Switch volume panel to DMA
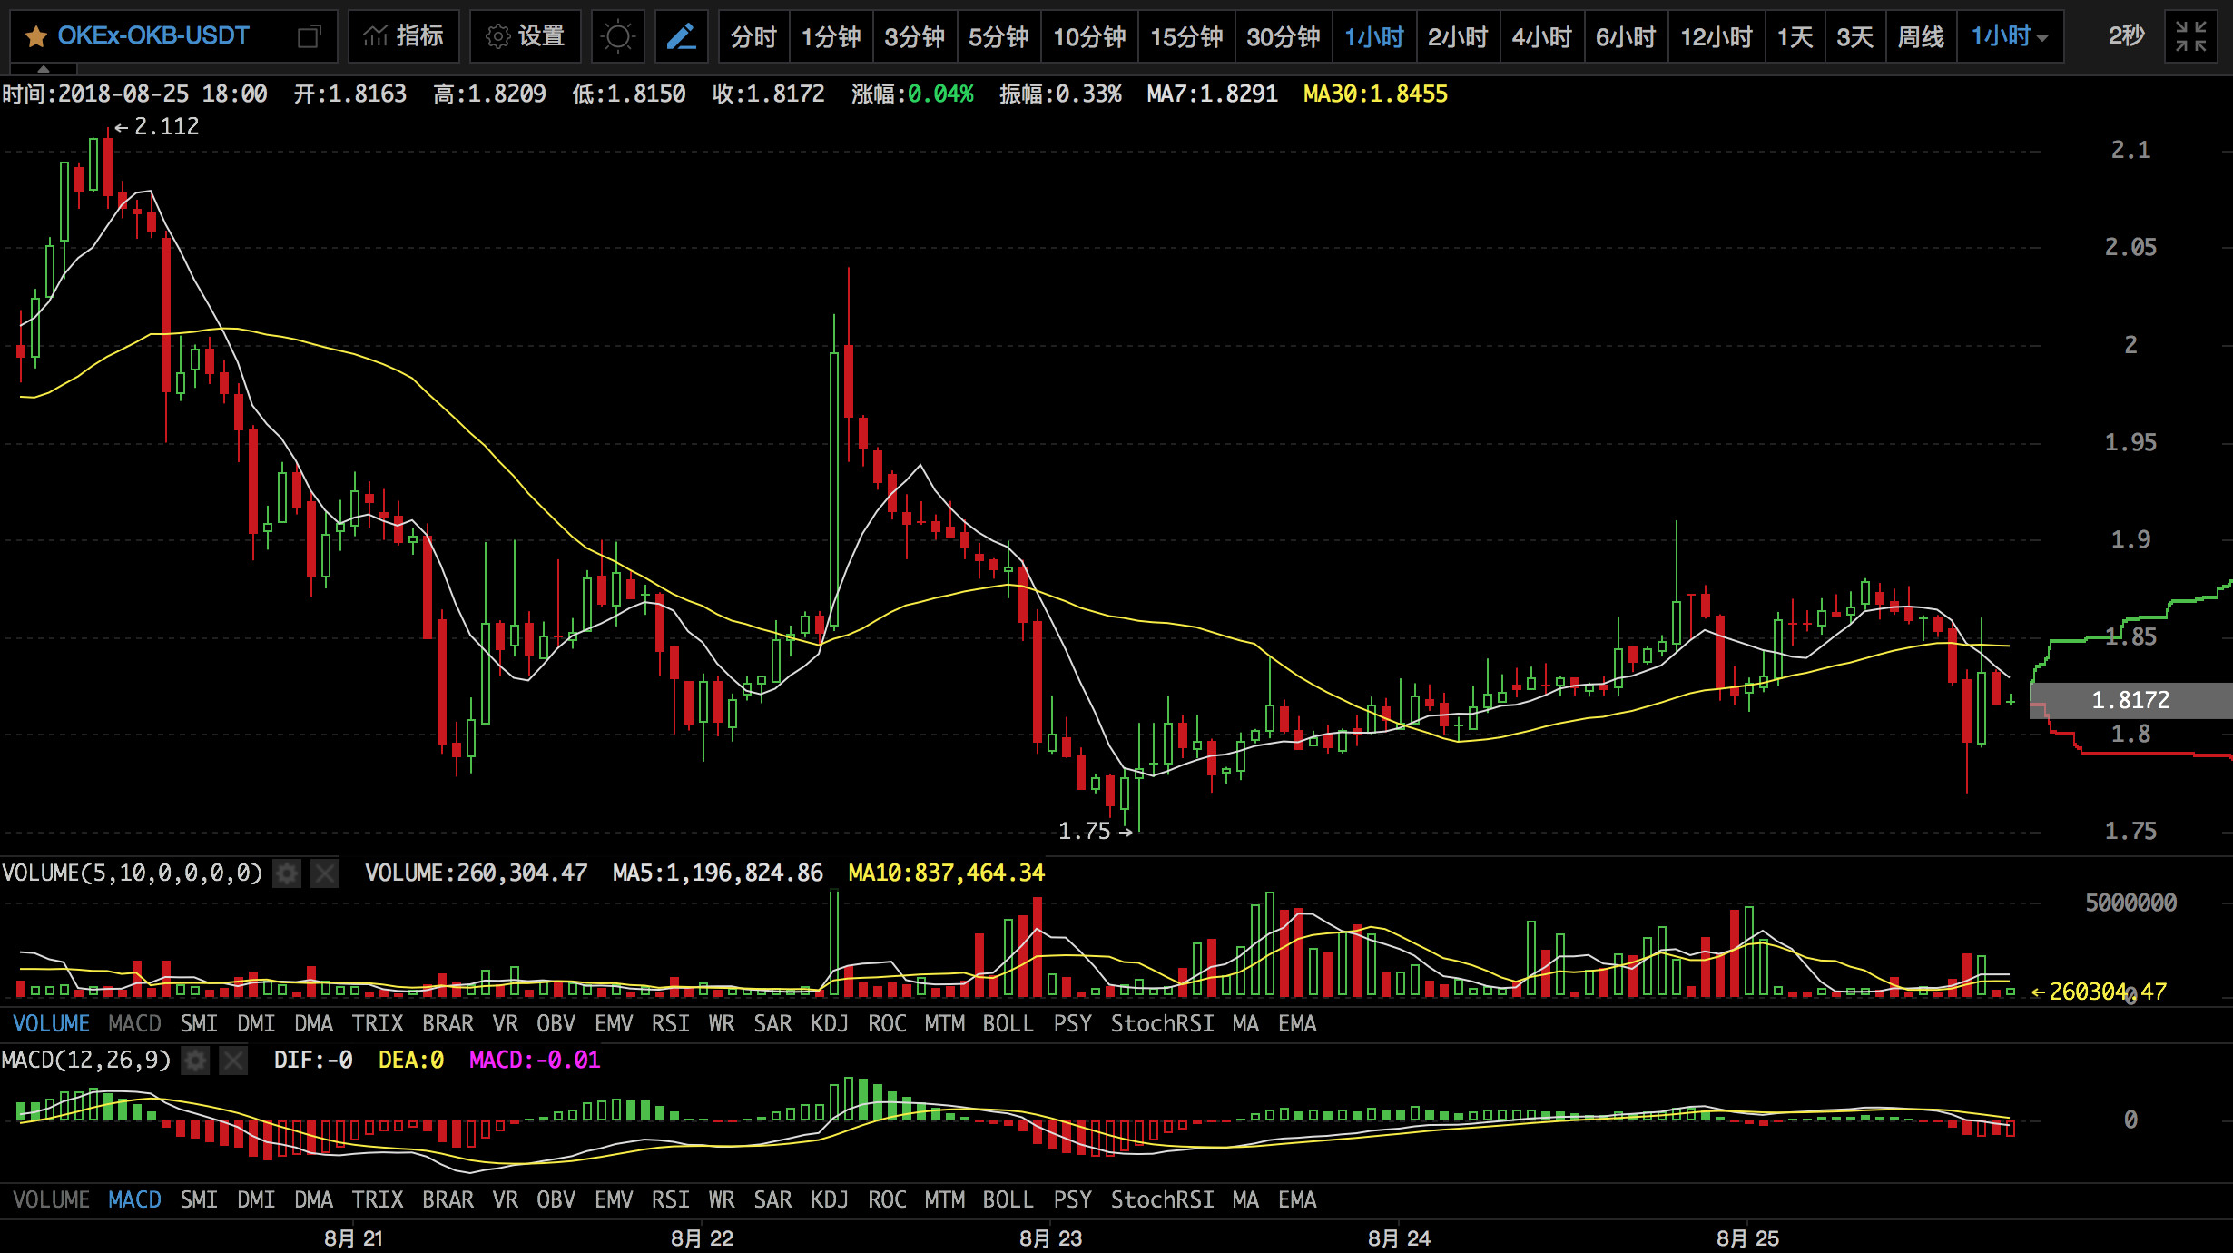The image size is (2233, 1253). click(313, 1023)
